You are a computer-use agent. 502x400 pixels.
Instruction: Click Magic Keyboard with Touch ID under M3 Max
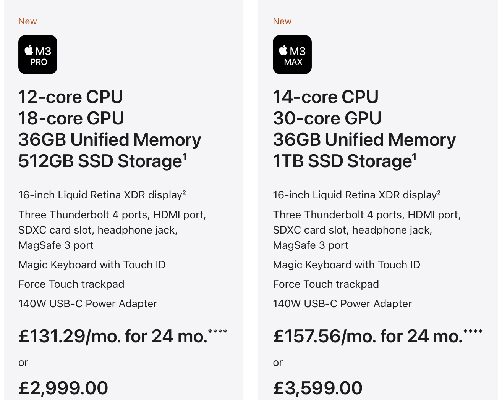(x=347, y=265)
